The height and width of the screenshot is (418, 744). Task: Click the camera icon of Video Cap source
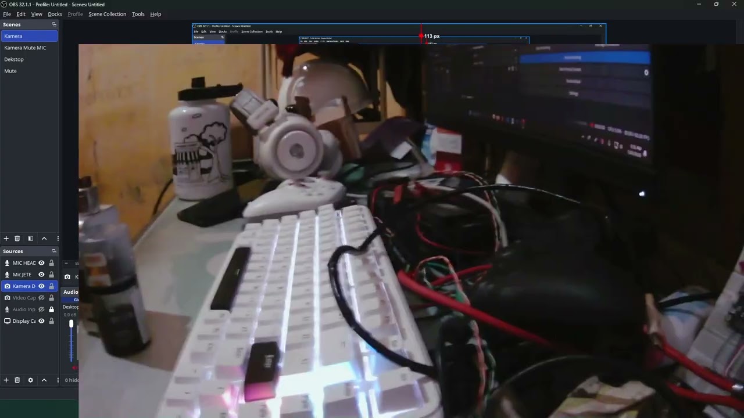pyautogui.click(x=7, y=298)
